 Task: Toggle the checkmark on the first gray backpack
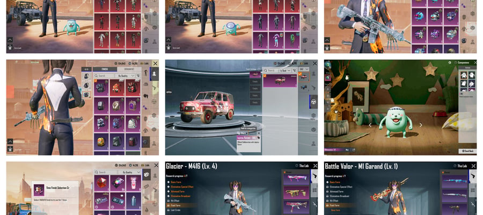[x=96, y=81]
